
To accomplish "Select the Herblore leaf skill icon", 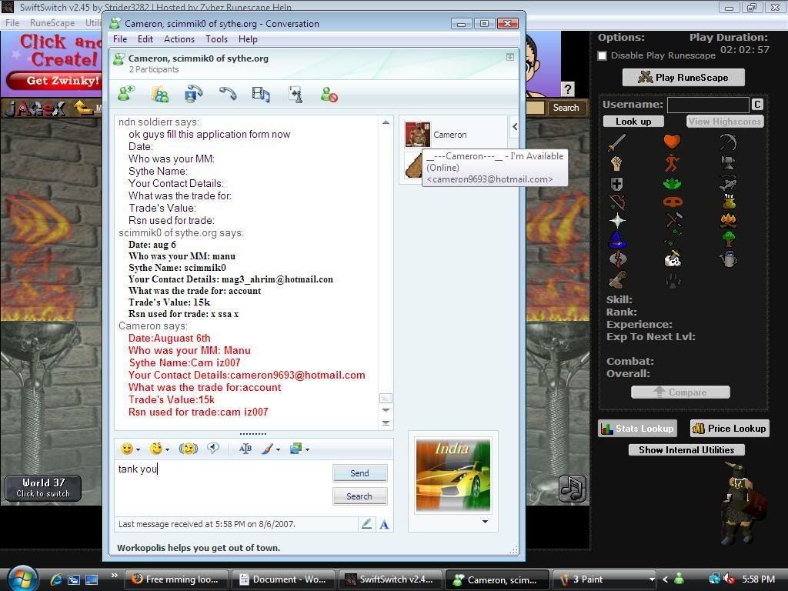I will 672,183.
